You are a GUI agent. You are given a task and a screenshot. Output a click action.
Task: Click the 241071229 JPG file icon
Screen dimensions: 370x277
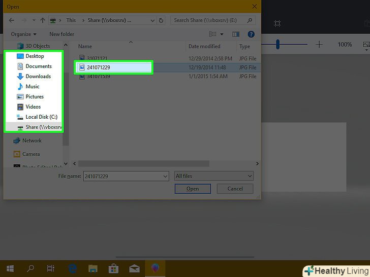[x=82, y=67]
